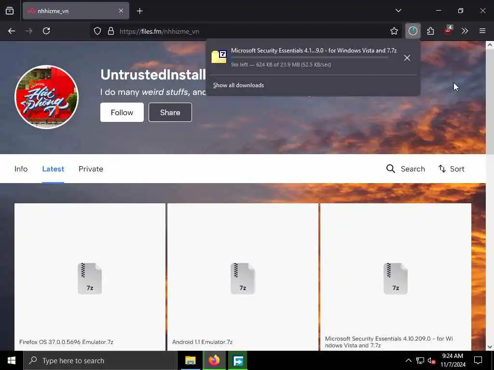494x370 pixels.
Task: Close the nhhizme_vn tab
Action: 121,11
